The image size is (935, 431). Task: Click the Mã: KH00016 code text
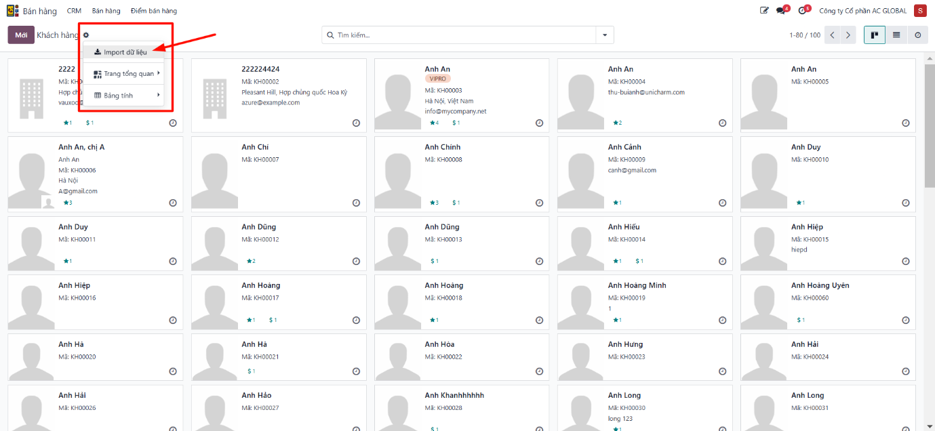click(77, 297)
